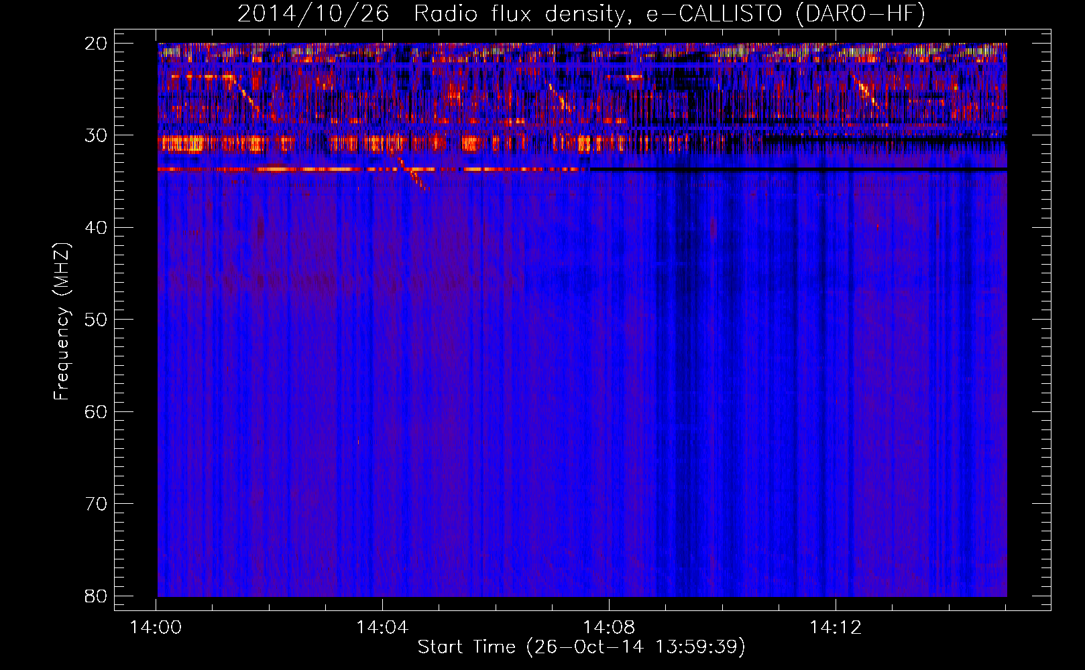1085x670 pixels.
Task: Click the frequency axis tick label 50
Action: click(x=96, y=320)
